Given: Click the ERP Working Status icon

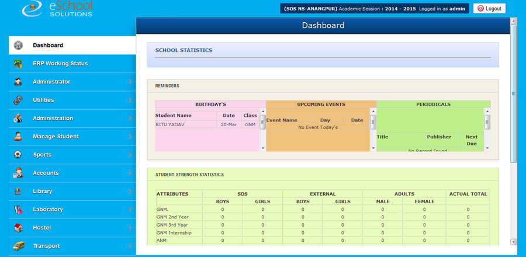Looking at the screenshot, I should click(18, 64).
